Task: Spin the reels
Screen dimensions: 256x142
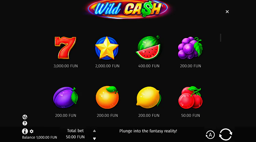Action: click(x=226, y=135)
